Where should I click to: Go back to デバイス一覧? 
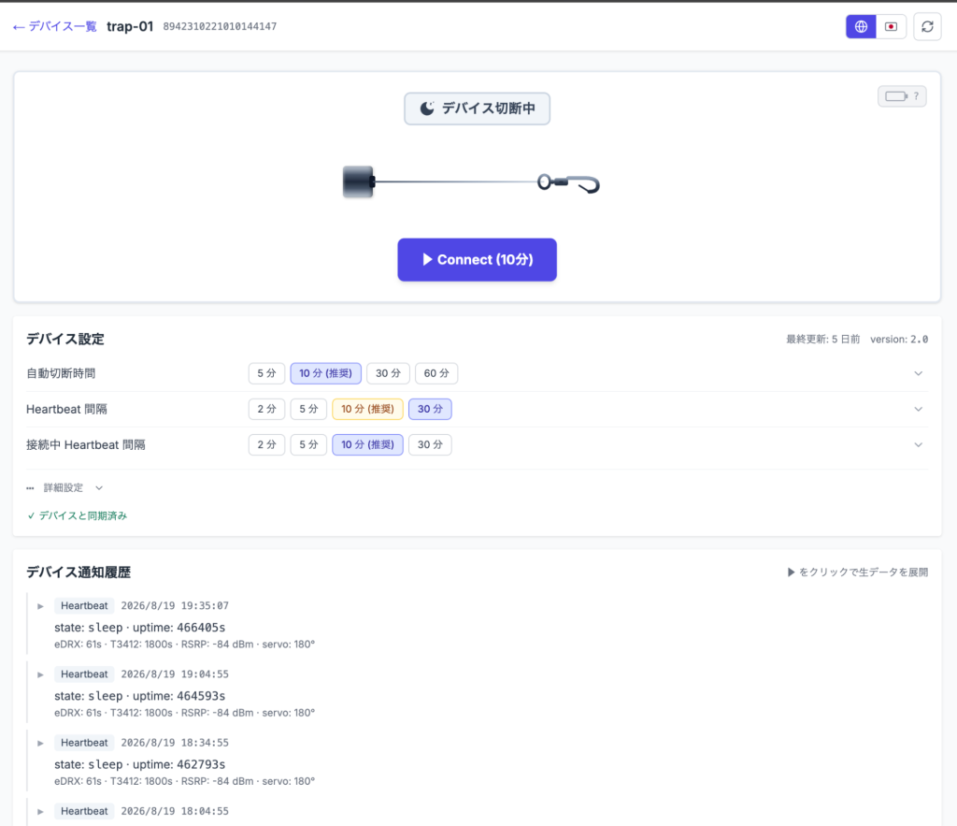tap(55, 26)
